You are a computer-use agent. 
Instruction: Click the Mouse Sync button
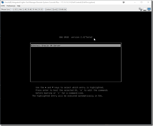[6, 9]
